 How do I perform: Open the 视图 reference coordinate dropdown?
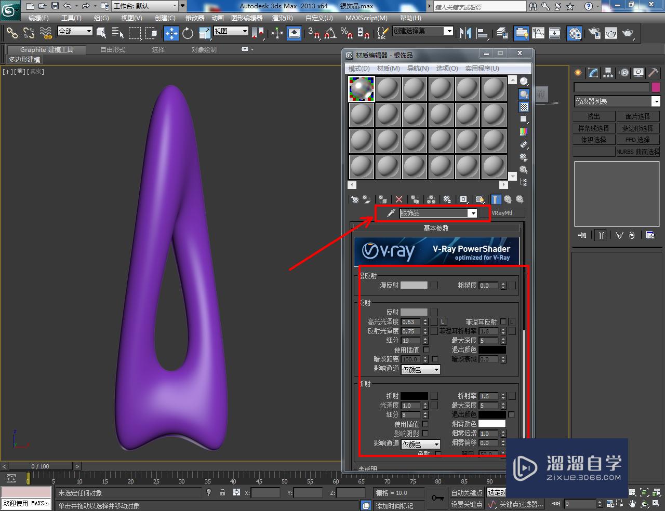click(231, 31)
